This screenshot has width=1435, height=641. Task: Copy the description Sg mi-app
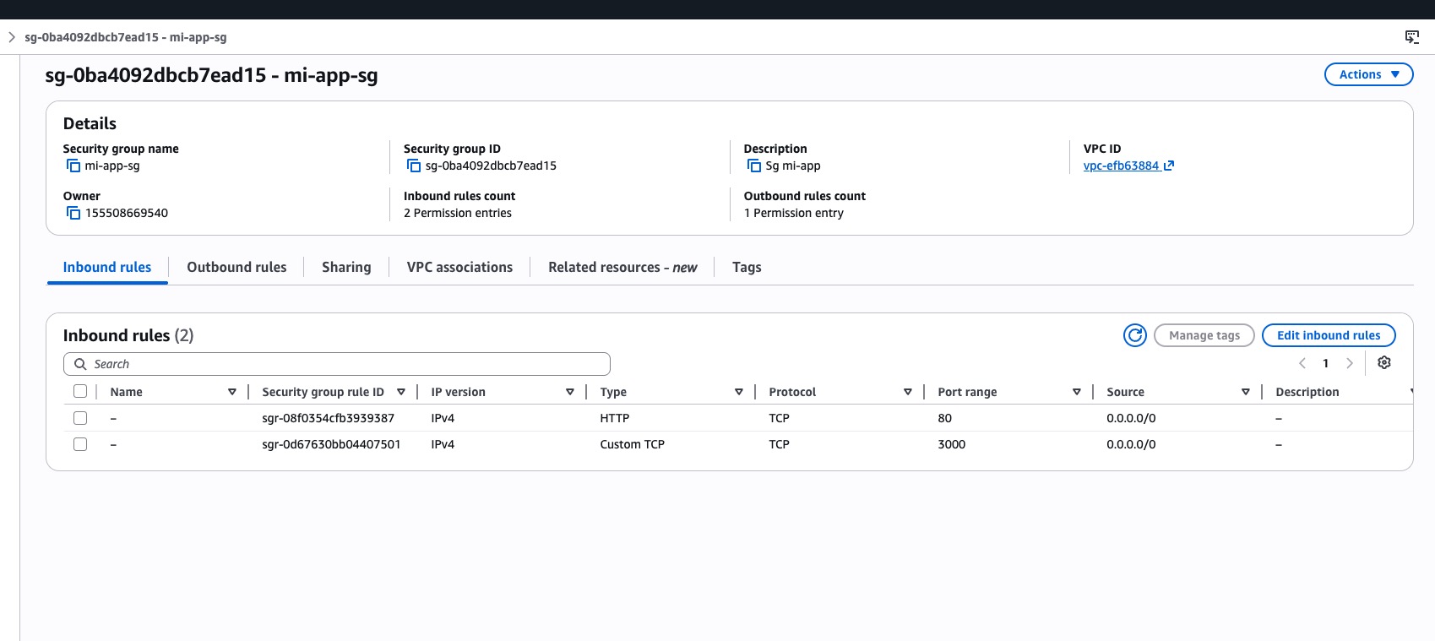[x=754, y=166]
